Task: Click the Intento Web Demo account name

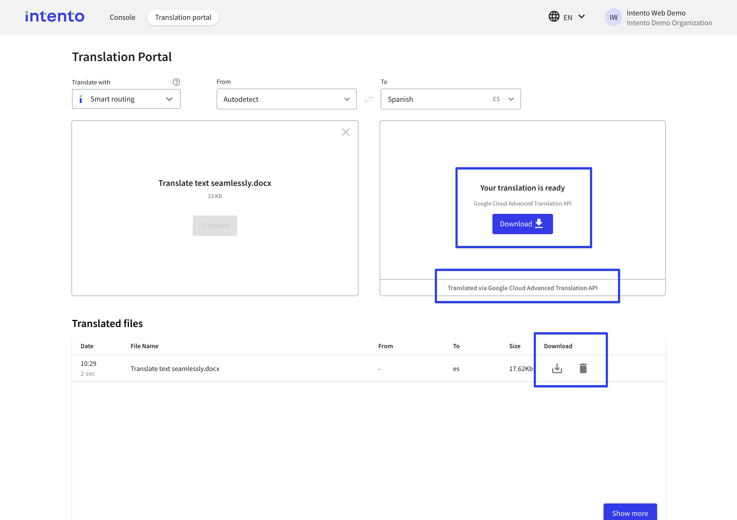Action: pos(656,13)
